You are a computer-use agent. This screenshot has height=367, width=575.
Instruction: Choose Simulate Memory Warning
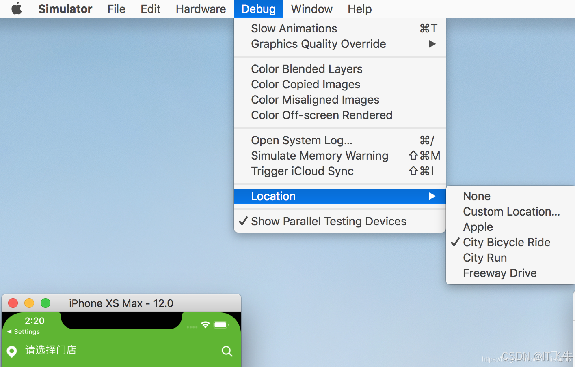(x=340, y=156)
